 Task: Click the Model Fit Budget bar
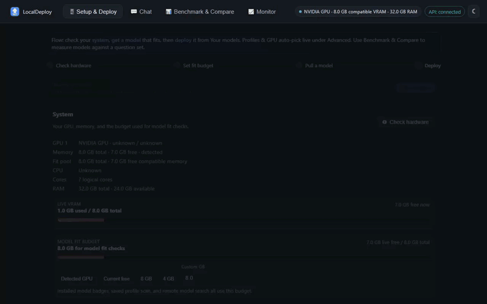coord(243,257)
